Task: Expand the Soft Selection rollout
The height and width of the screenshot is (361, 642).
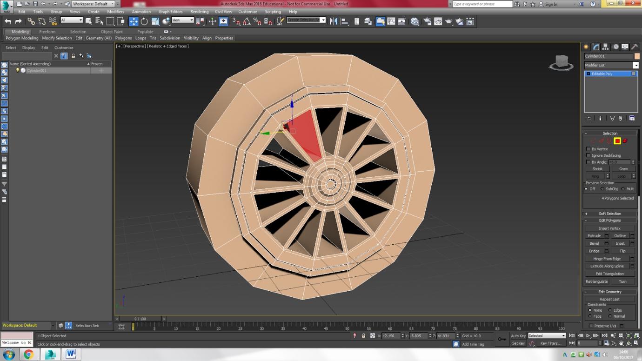Action: (610, 214)
